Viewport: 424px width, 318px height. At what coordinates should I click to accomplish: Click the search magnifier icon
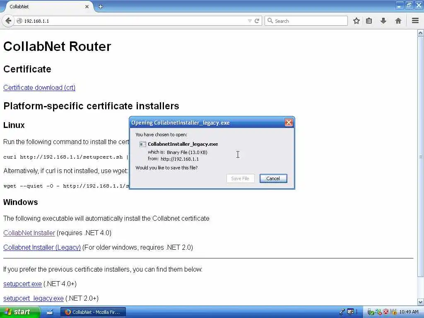[x=270, y=21]
